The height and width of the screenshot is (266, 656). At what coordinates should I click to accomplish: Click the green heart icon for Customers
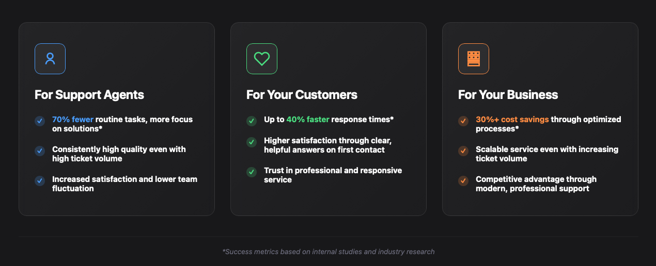tap(262, 59)
